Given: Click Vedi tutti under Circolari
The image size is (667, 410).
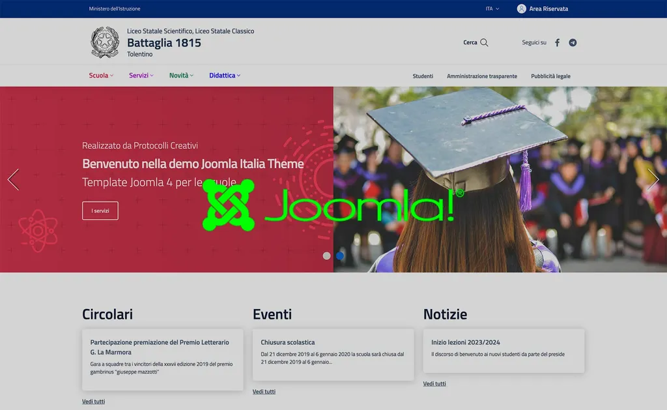Looking at the screenshot, I should pos(94,402).
